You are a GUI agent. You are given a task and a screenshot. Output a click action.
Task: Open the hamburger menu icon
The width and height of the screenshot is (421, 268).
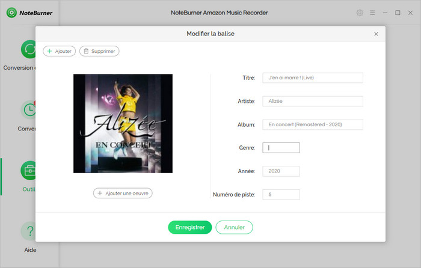372,13
